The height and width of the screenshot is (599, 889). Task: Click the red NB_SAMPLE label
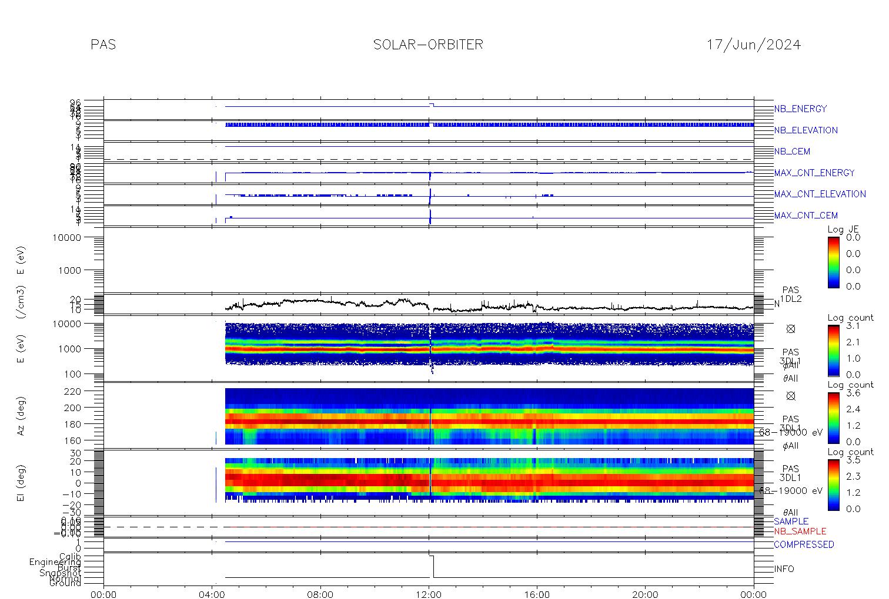(800, 531)
